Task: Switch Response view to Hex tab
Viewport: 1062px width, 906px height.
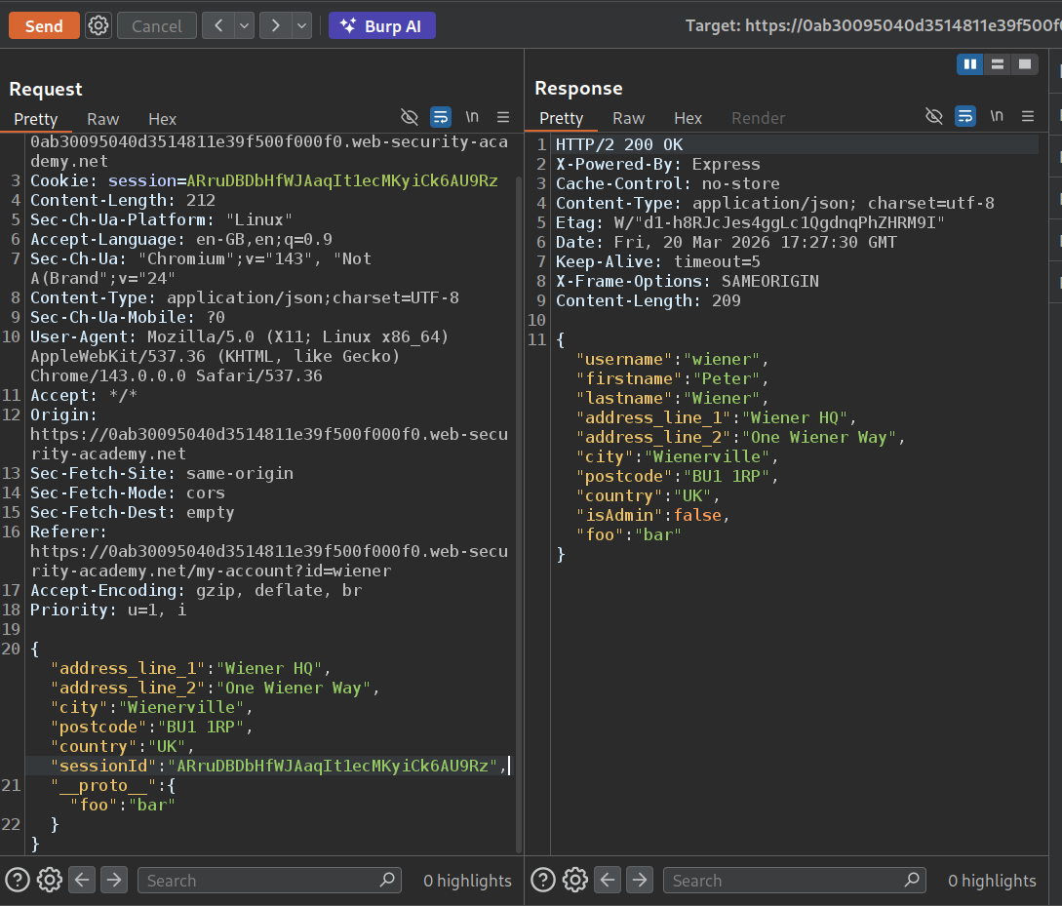Action: 688,118
